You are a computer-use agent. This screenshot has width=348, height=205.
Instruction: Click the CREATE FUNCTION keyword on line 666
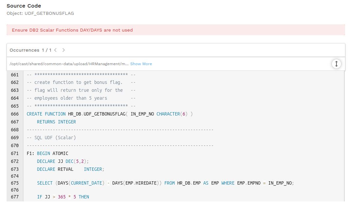point(46,114)
